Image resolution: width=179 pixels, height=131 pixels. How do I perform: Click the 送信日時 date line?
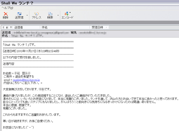coord(31,51)
